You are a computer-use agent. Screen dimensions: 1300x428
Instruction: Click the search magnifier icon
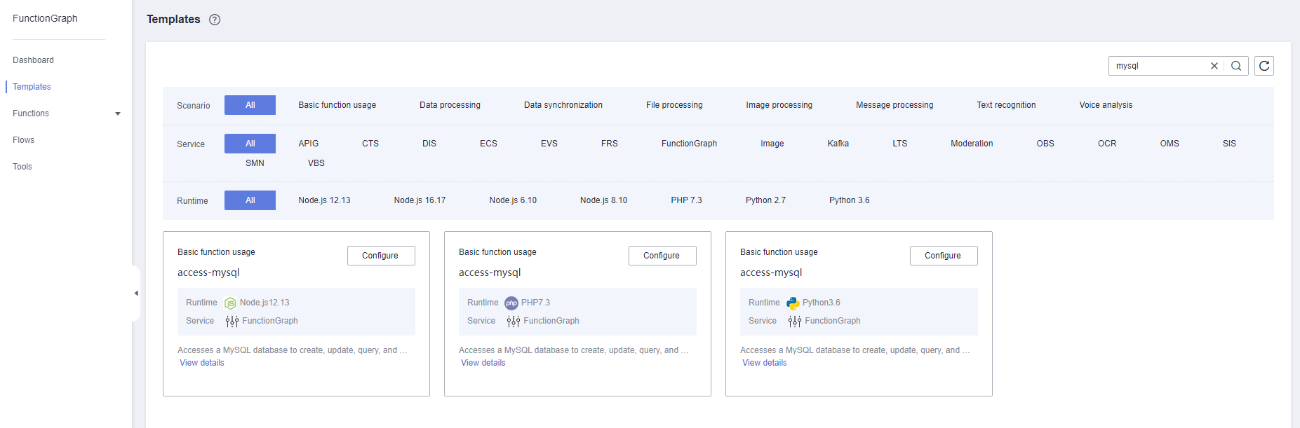point(1236,66)
